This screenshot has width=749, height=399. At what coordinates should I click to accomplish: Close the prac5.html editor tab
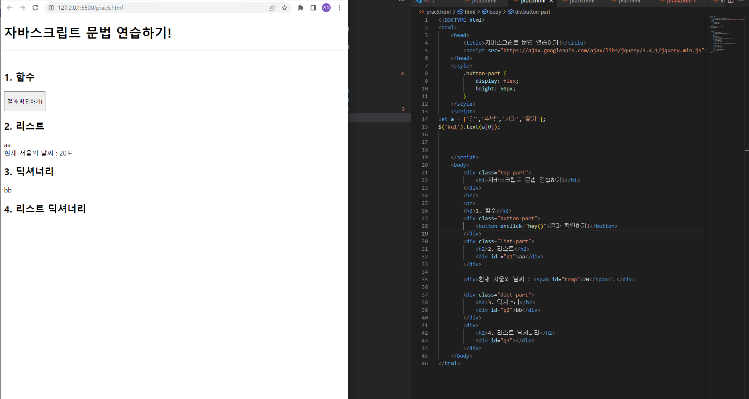[551, 2]
